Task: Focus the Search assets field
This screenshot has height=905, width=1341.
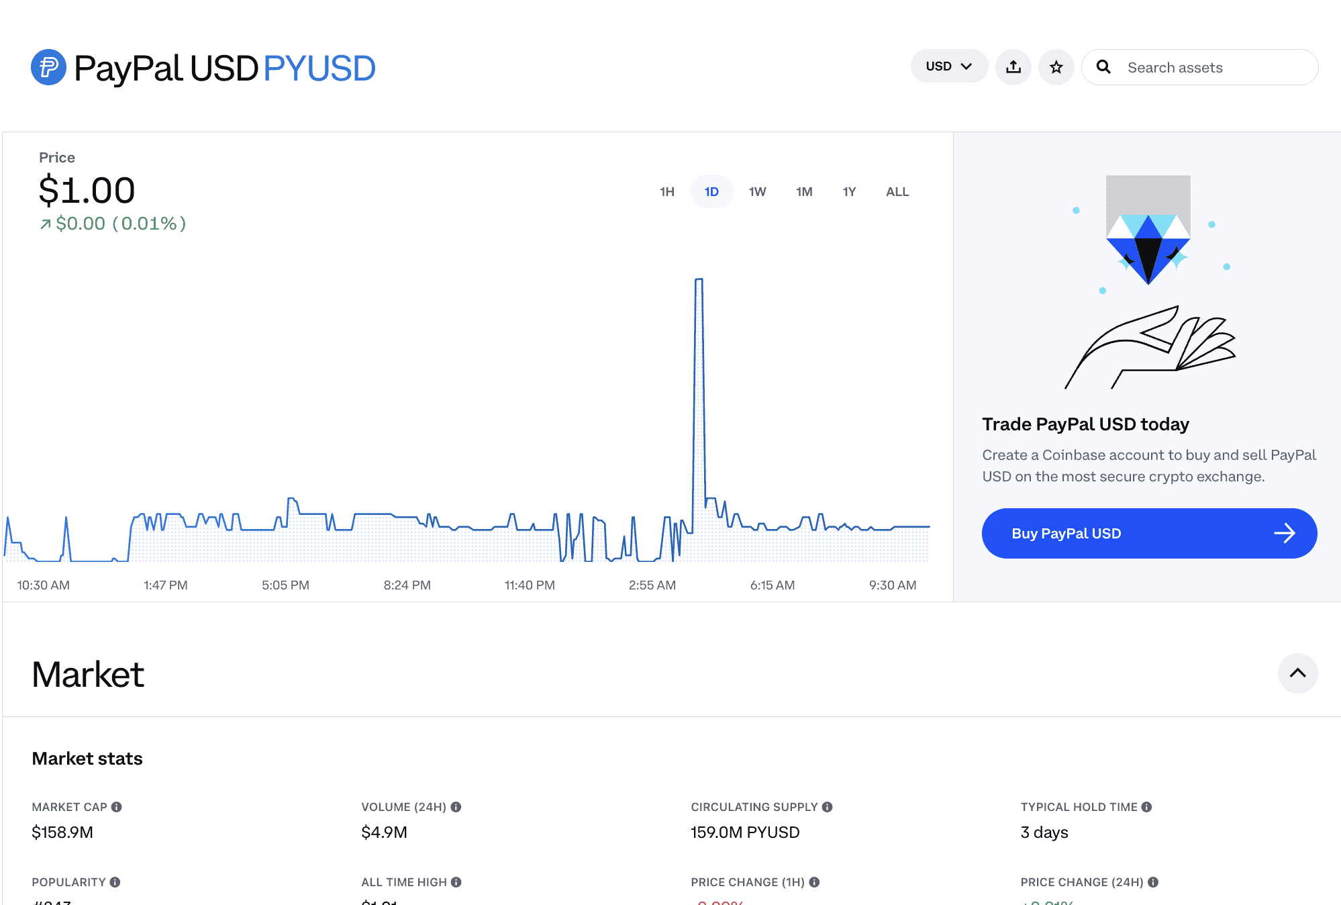Action: (x=1208, y=67)
